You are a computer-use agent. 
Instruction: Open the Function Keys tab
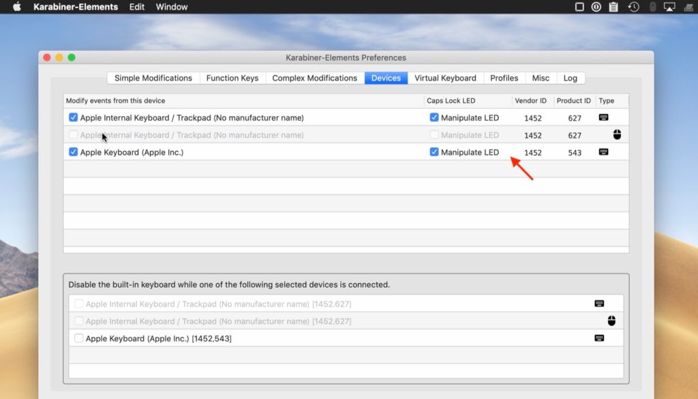click(x=232, y=78)
